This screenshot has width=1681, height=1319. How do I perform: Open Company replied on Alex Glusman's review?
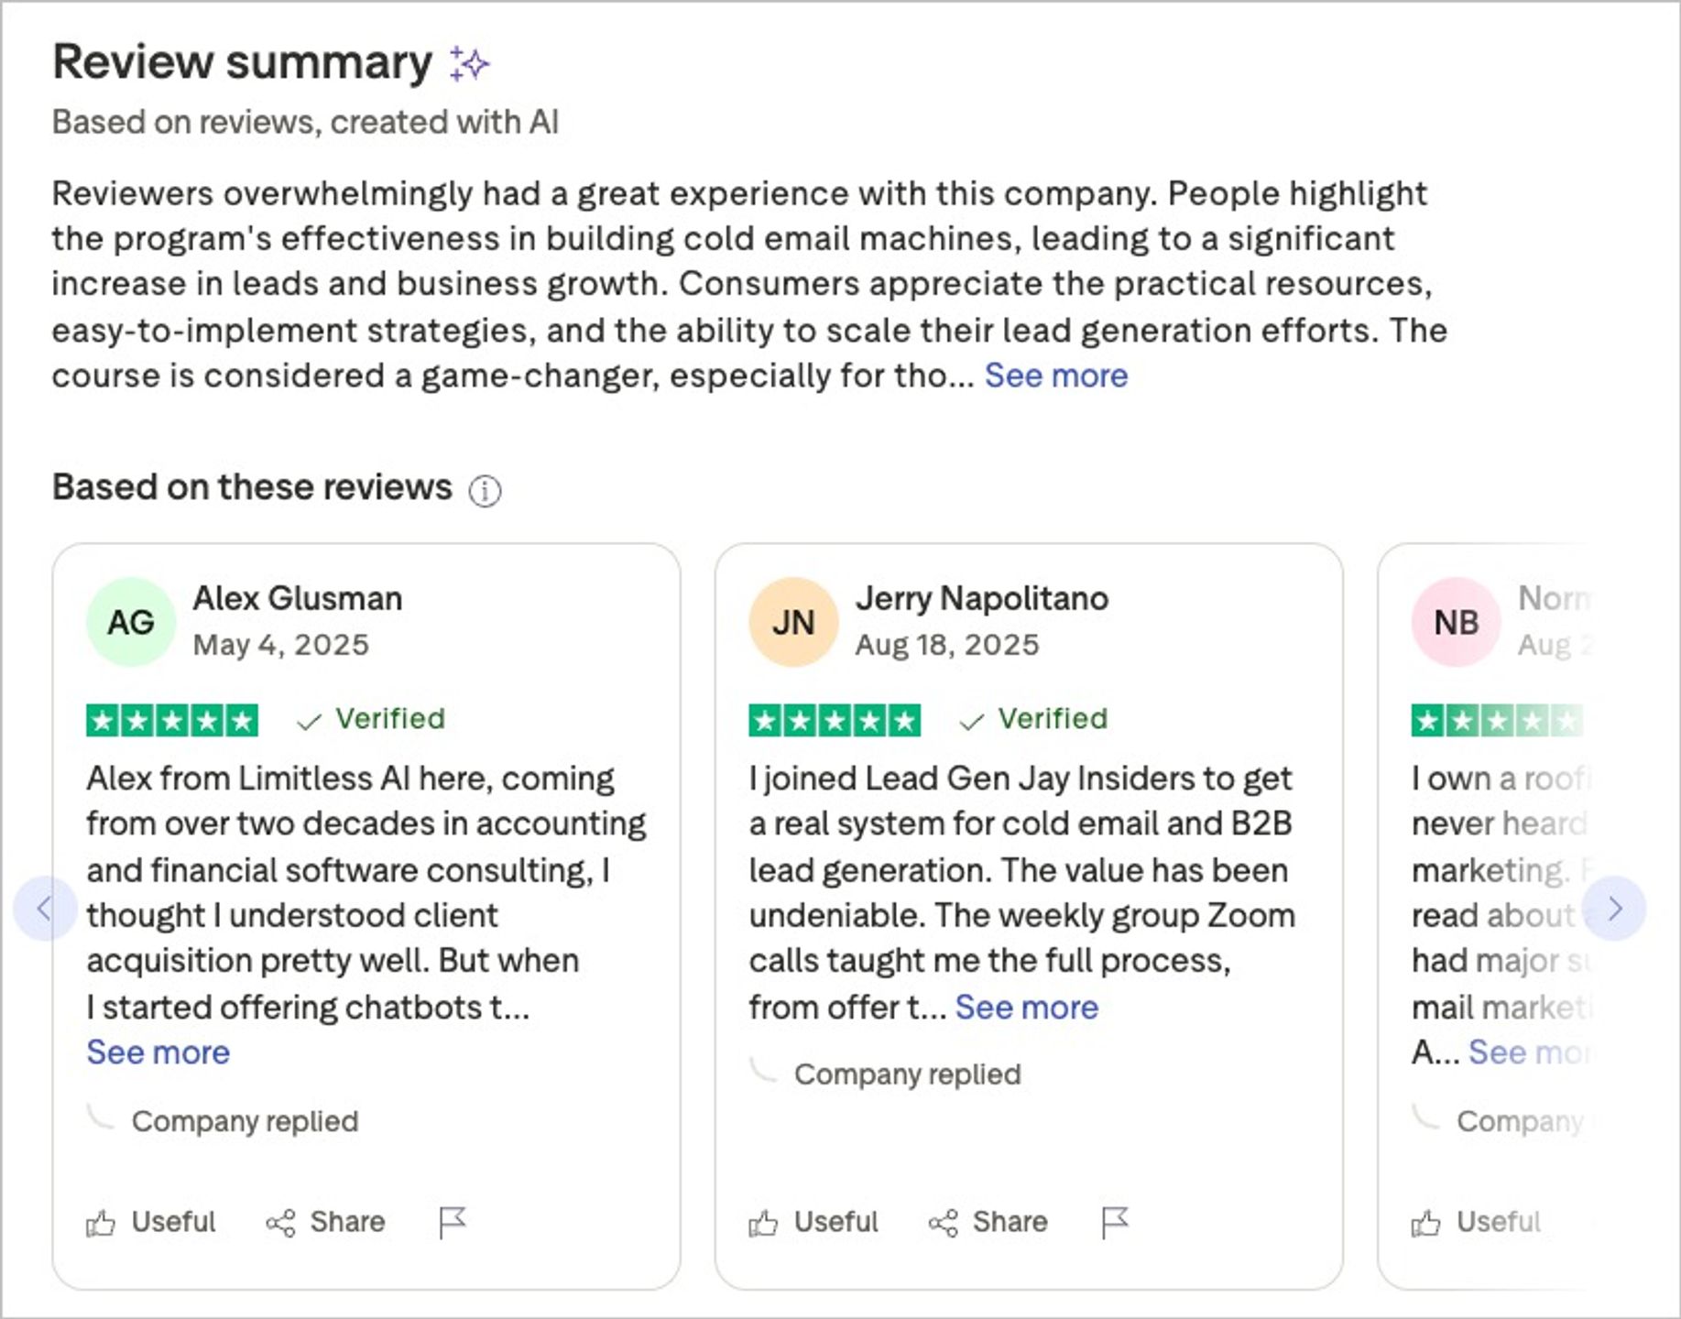246,1121
